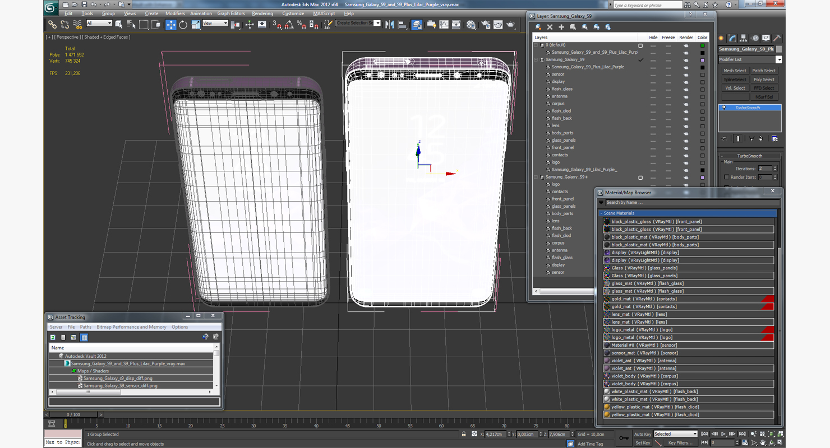Click Pin Stack icon below modifier stack
This screenshot has width=830, height=448.
[x=725, y=138]
